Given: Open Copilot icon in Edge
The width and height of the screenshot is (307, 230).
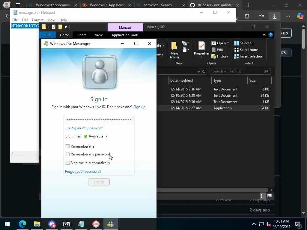Looking at the screenshot, I should pyautogui.click(x=300, y=16).
